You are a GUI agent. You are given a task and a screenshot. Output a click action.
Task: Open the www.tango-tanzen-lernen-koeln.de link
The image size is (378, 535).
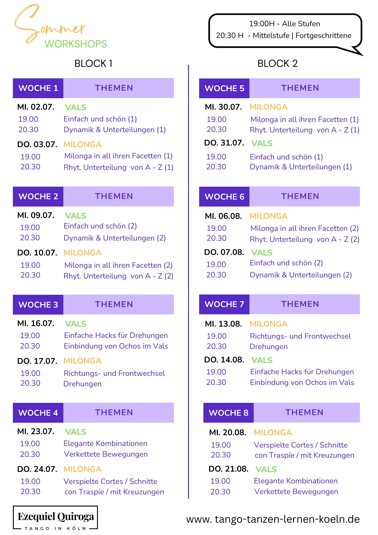point(273,519)
